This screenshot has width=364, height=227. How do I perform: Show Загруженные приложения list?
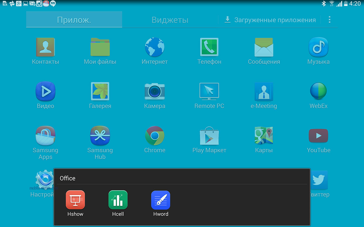pyautogui.click(x=270, y=20)
